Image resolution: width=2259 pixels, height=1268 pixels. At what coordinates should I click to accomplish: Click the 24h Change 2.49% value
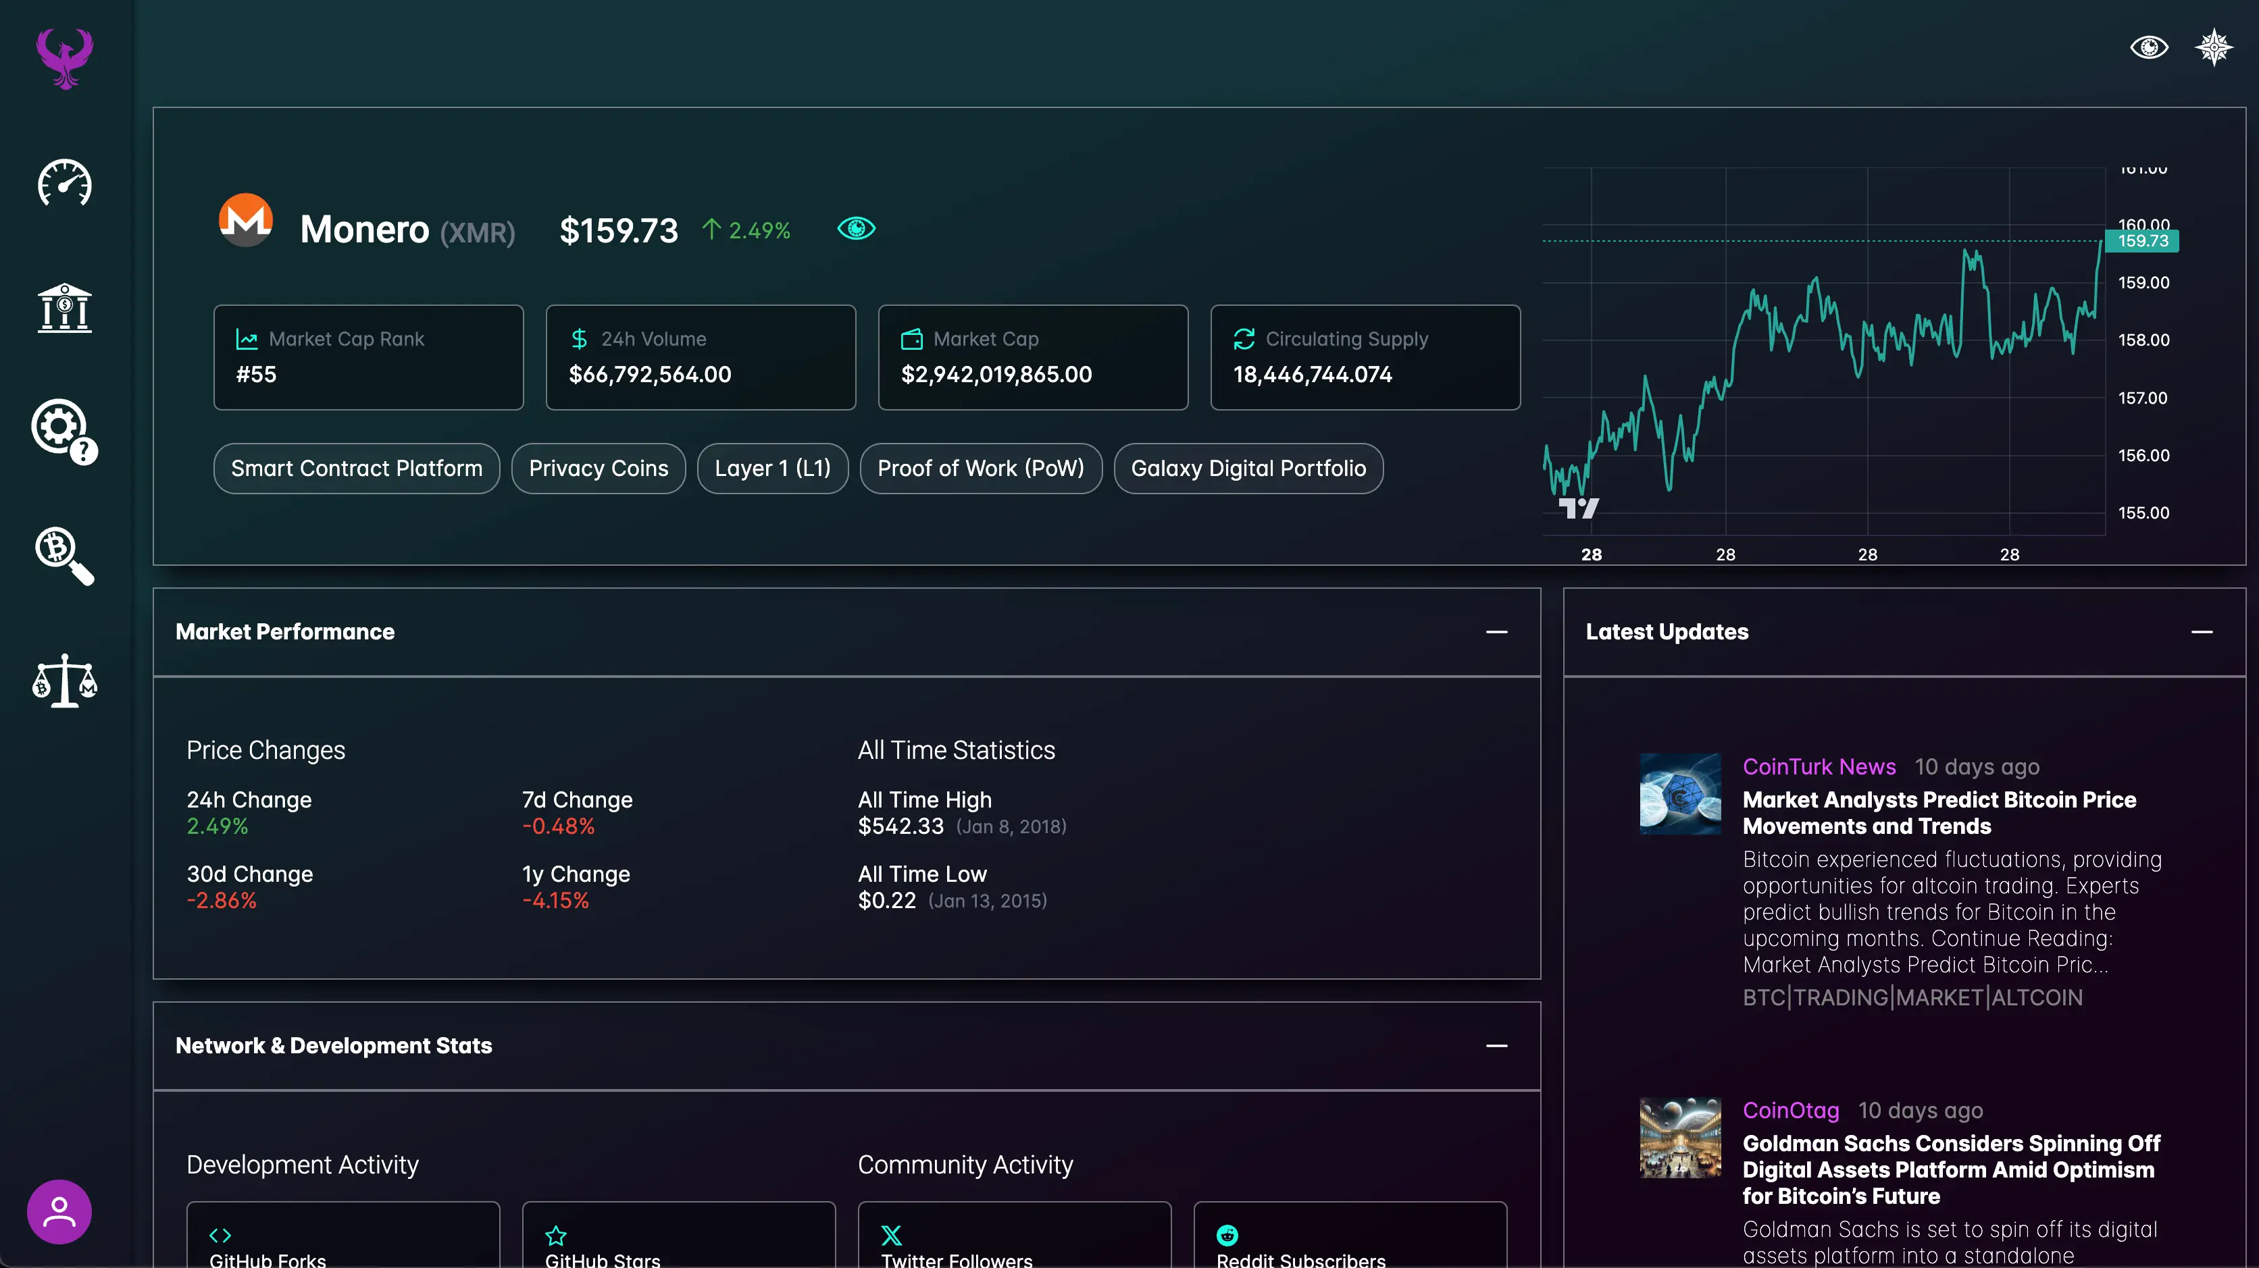click(x=218, y=826)
